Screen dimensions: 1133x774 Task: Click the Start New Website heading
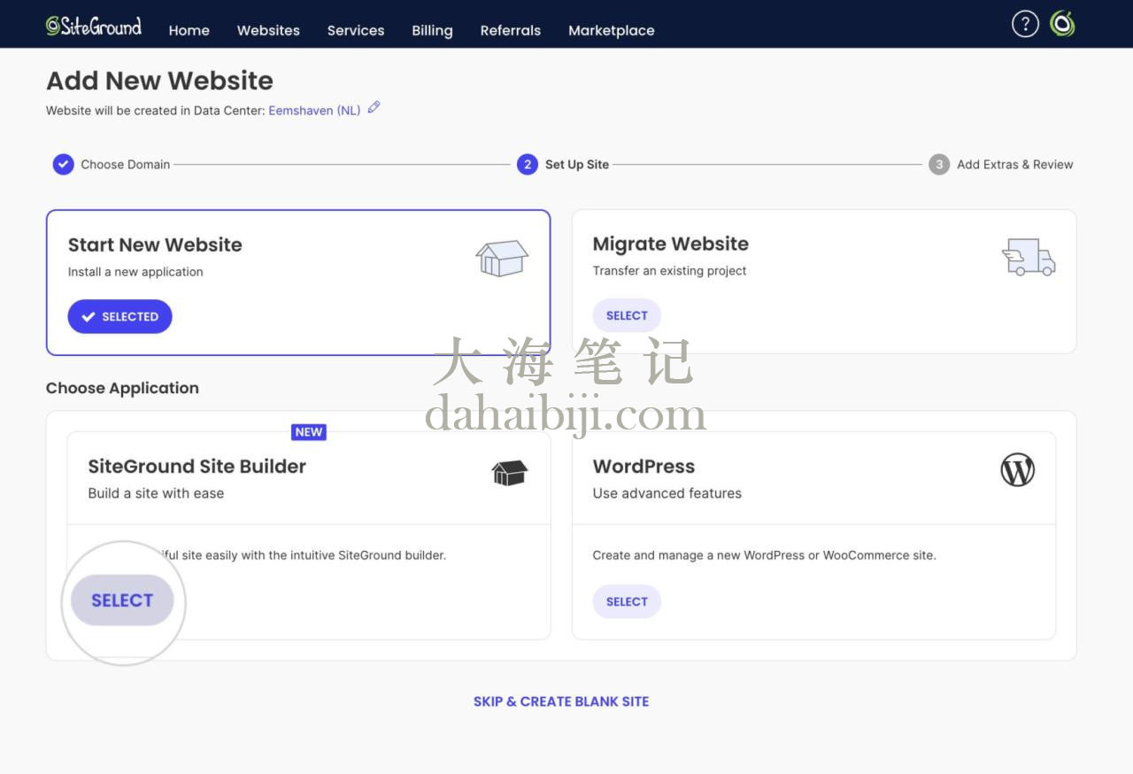coord(155,245)
